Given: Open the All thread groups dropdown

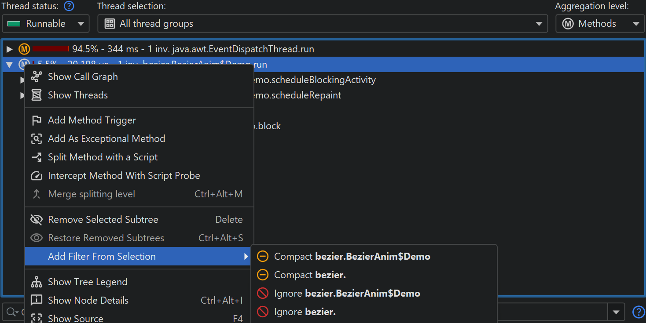Looking at the screenshot, I should 323,24.
